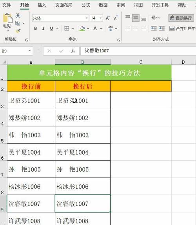Click the Select All corner triangle

coord(4,62)
